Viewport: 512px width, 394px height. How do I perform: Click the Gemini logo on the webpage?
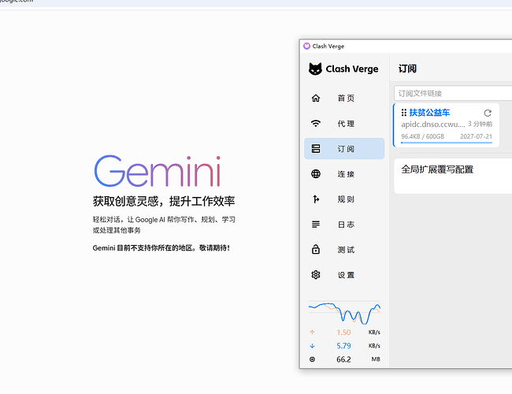[158, 171]
